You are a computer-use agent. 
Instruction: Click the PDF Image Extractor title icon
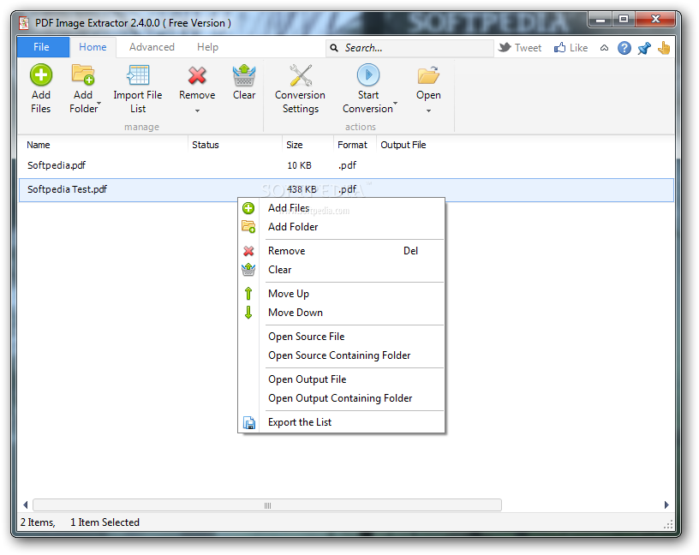point(24,23)
